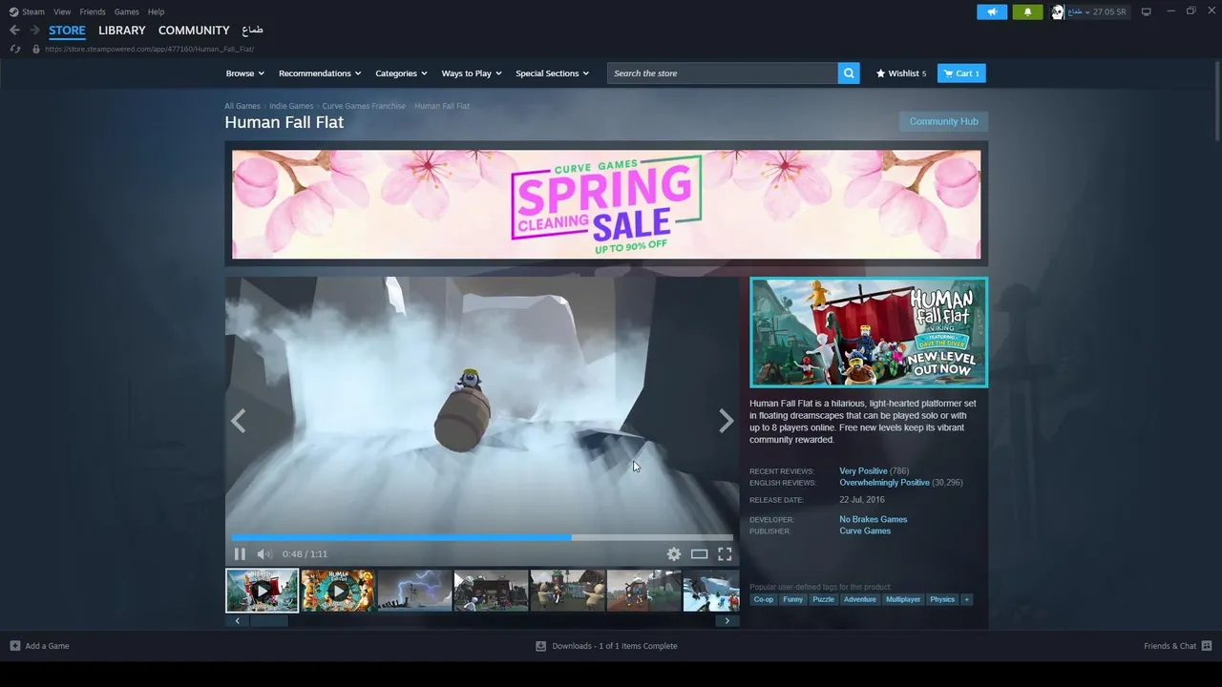Image resolution: width=1222 pixels, height=687 pixels.
Task: Click the blue announcements megaphone icon
Action: [992, 11]
